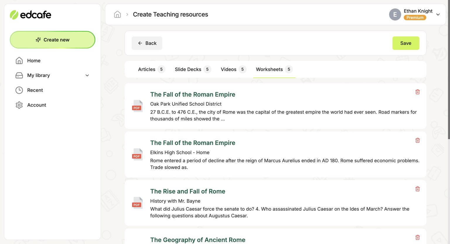The height and width of the screenshot is (244, 450).
Task: Save the teaching resources
Action: (406, 43)
